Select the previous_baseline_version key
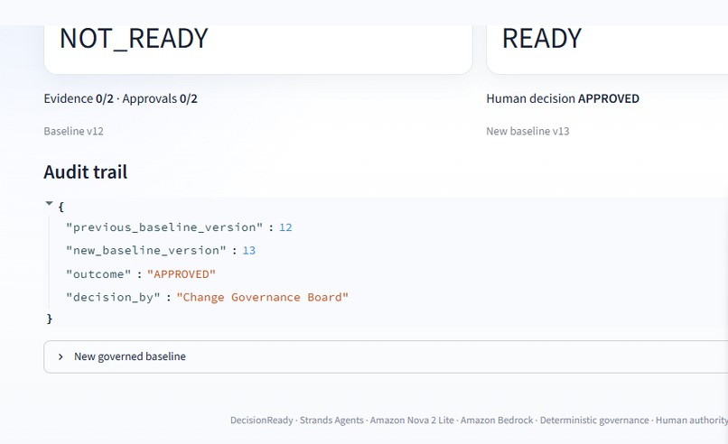 [164, 227]
